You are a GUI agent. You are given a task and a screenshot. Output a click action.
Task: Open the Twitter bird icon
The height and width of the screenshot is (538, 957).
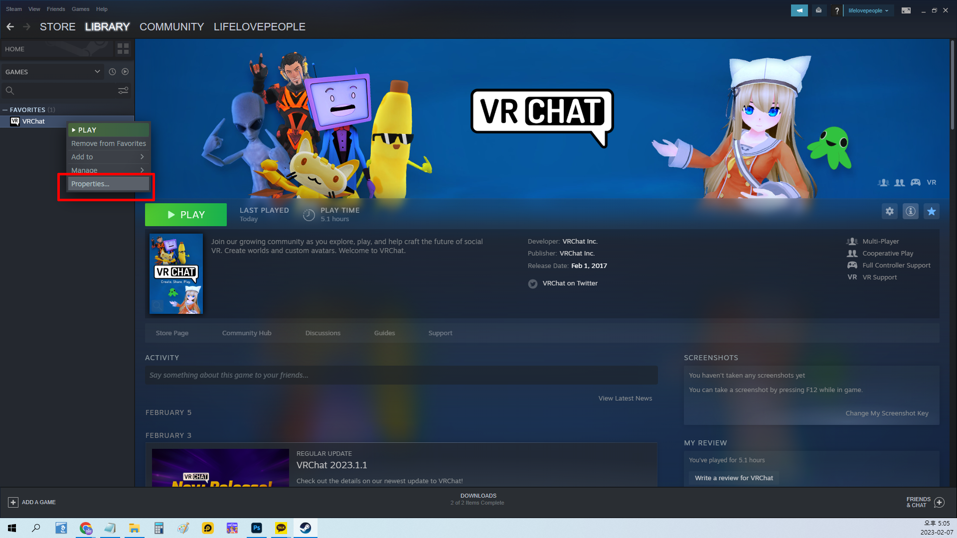tap(533, 283)
